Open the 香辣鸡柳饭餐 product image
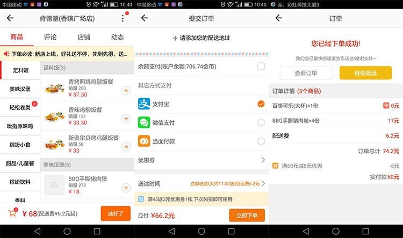403x238 pixels. point(54,116)
